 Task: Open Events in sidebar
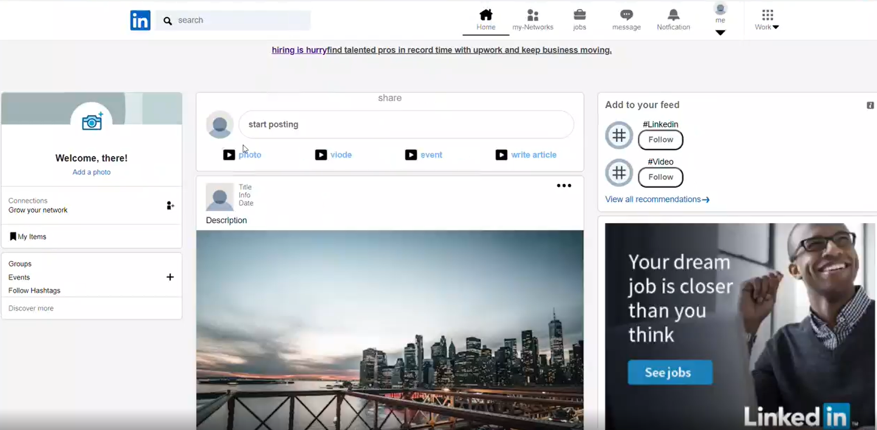[19, 277]
